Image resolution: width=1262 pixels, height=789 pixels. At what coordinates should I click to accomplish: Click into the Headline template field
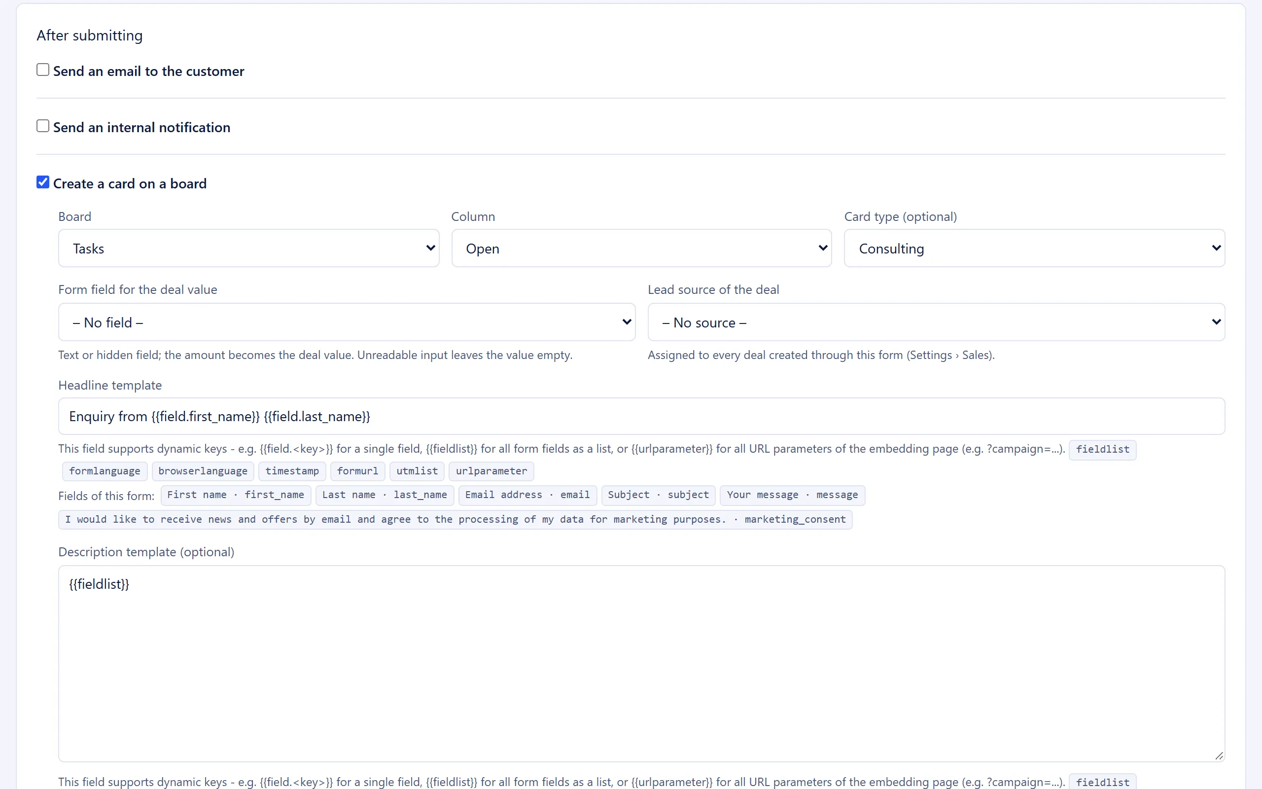point(641,416)
